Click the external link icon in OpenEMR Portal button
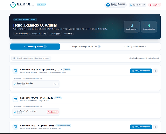Image resolution: width=166 pixels, height=134 pixels. coord(131,5)
